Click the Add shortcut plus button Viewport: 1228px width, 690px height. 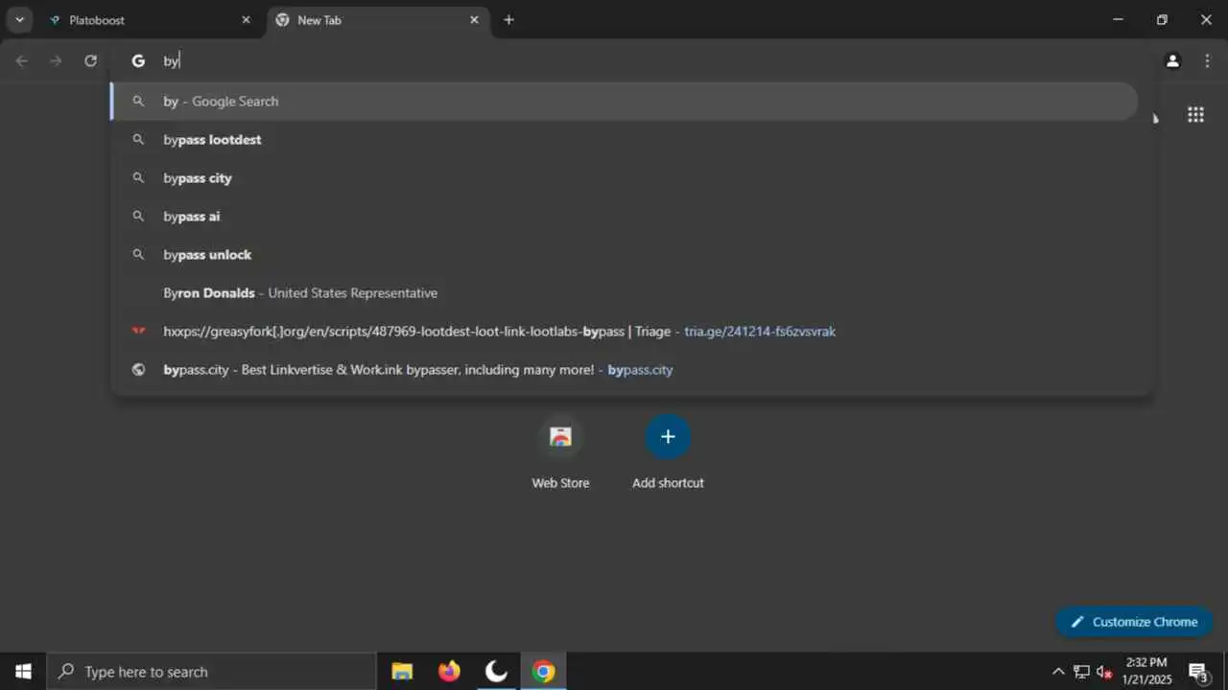pos(668,437)
